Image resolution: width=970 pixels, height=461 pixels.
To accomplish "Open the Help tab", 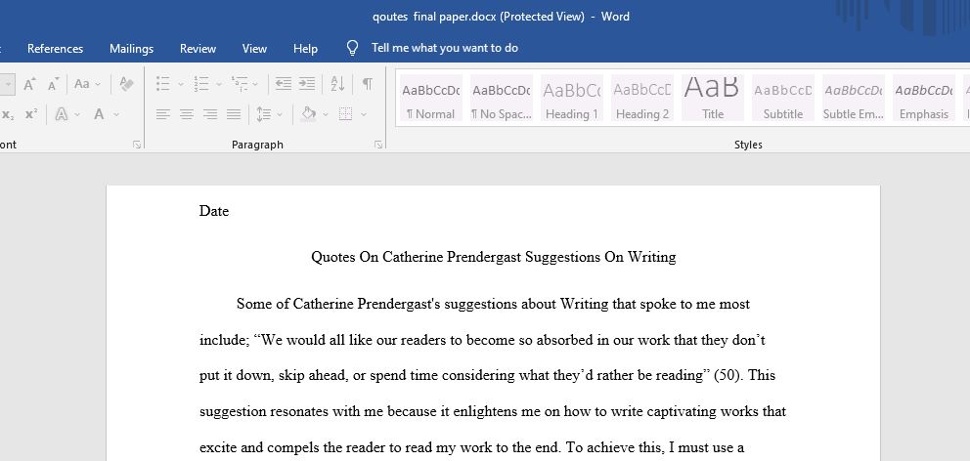I will [305, 48].
